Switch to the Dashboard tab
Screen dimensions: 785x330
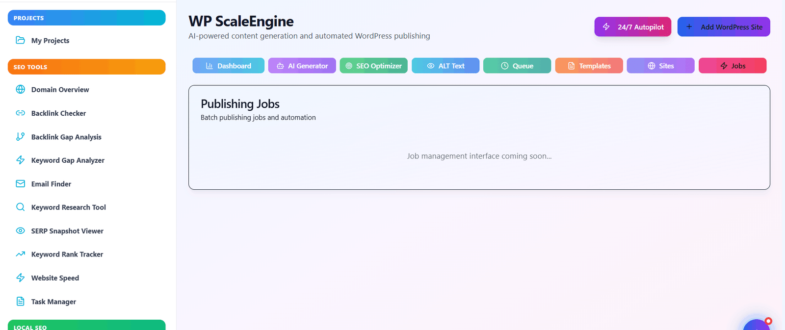click(228, 66)
